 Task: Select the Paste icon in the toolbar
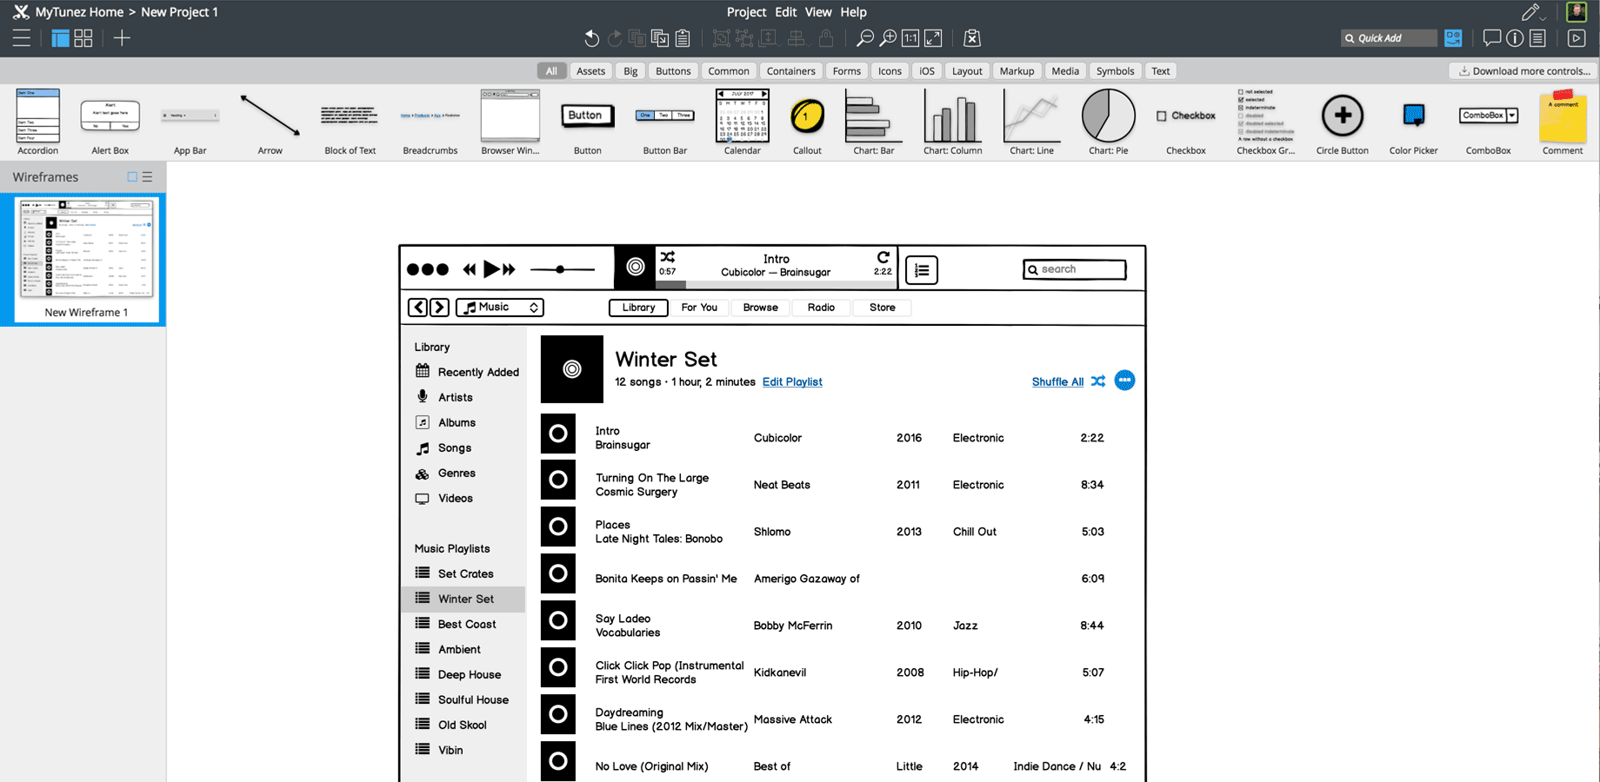[683, 38]
